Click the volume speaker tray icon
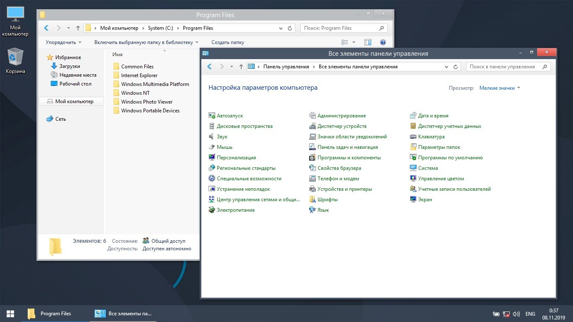Image resolution: width=573 pixels, height=322 pixels. coord(516,314)
